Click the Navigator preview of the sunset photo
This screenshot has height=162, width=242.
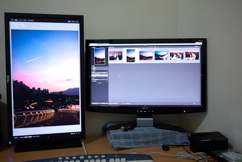pyautogui.click(x=99, y=56)
